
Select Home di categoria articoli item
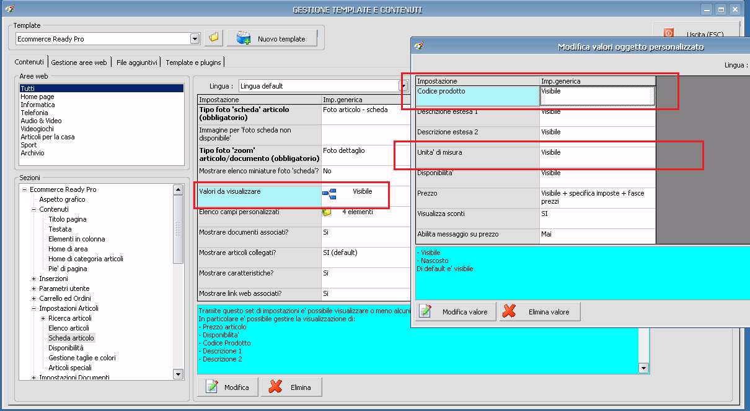tap(86, 259)
